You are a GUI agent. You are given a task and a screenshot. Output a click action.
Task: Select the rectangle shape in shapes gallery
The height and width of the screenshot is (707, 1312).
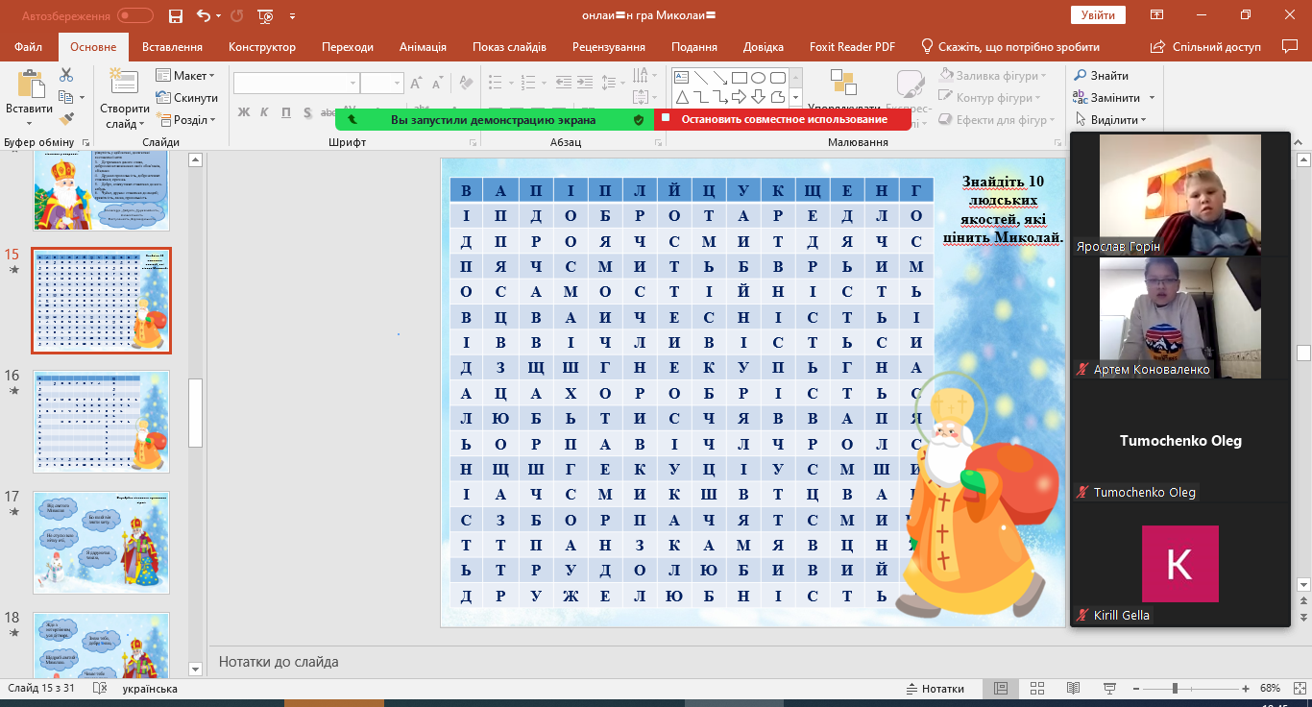pos(740,78)
